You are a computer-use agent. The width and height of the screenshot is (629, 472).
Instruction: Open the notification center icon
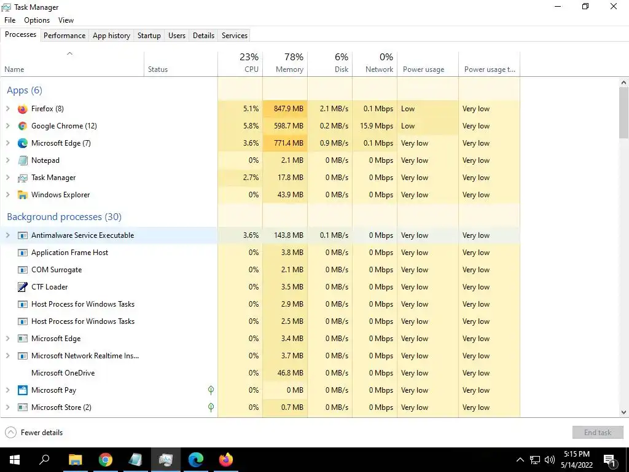[610, 460]
